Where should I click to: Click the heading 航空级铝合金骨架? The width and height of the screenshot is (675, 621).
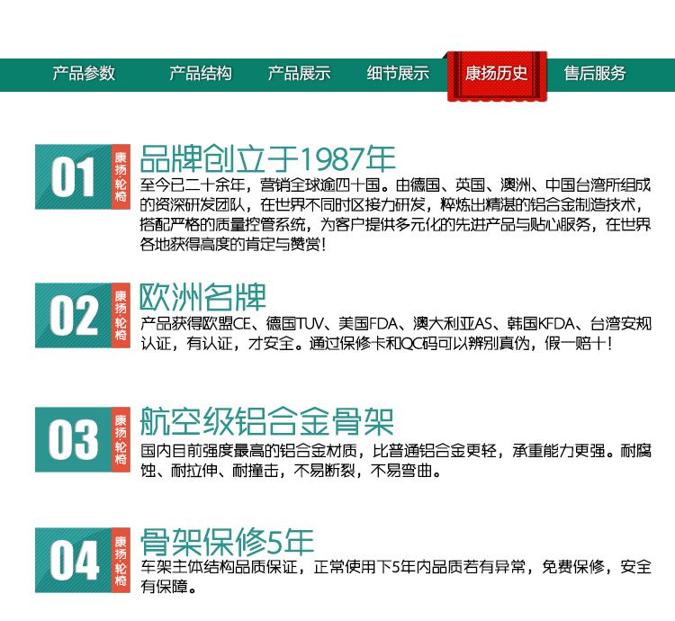[267, 422]
